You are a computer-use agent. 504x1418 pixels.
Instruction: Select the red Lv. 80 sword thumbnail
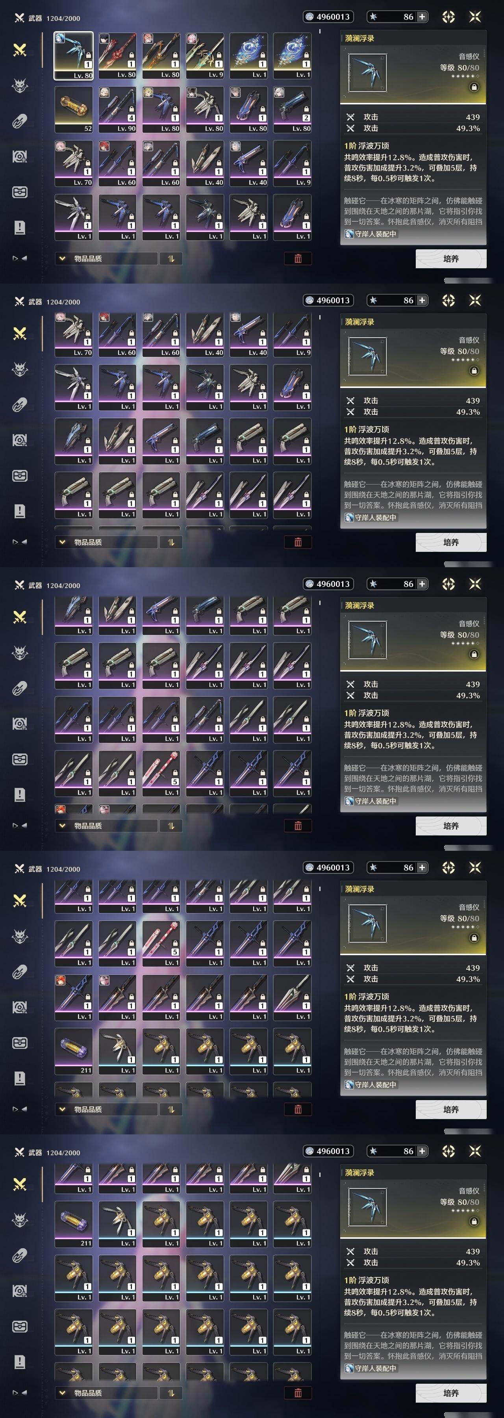point(117,56)
